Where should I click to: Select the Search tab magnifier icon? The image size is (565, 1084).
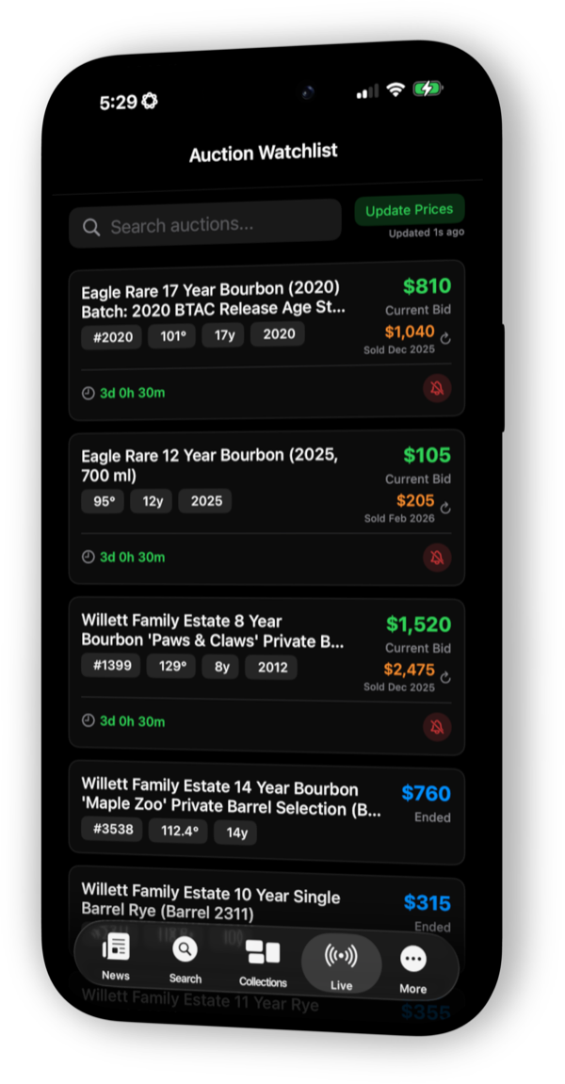(x=185, y=949)
